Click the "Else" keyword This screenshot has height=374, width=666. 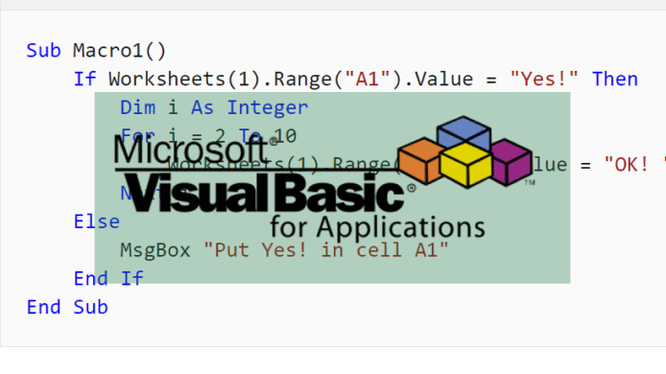click(97, 222)
